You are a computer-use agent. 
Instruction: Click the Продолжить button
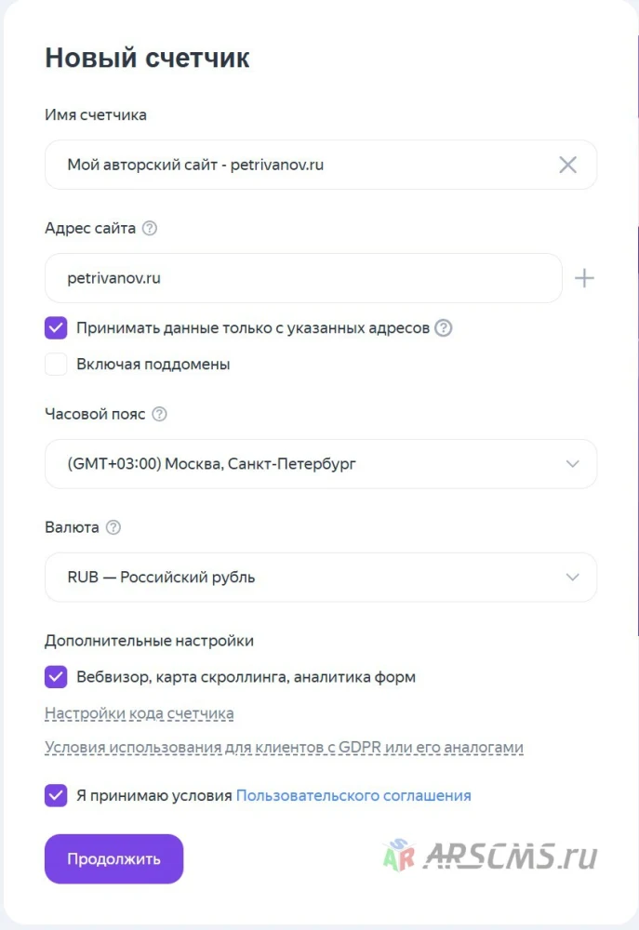point(113,858)
